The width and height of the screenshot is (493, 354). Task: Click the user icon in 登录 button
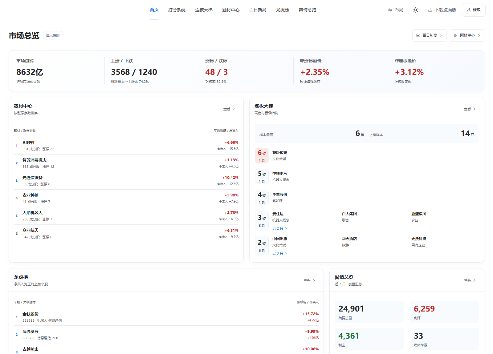(x=469, y=10)
